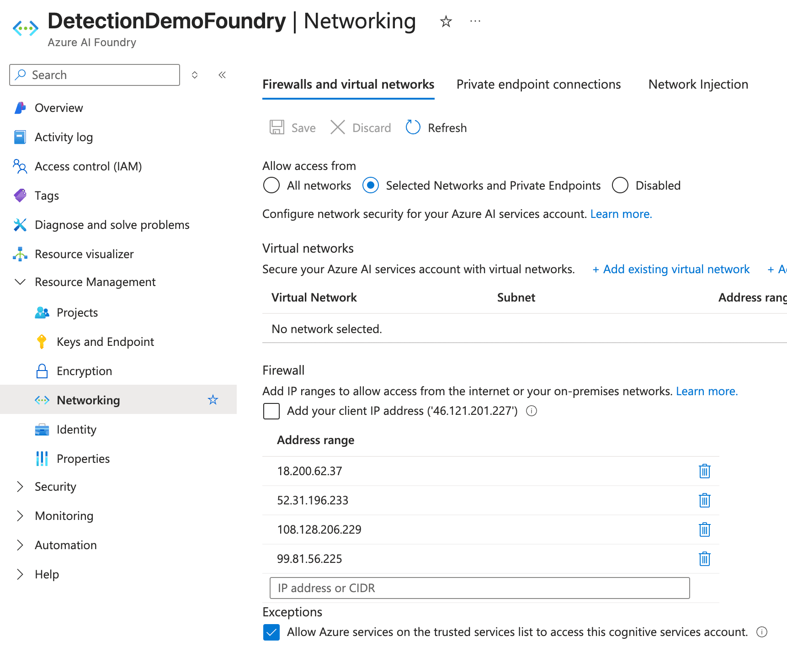Click the Encryption lock icon

click(x=42, y=371)
